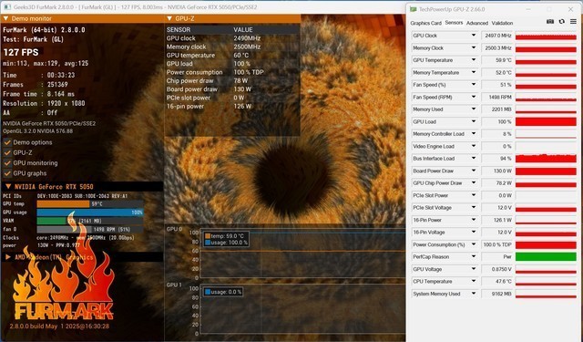Collapse the Demo monitor panel triangle
This screenshot has height=342, width=583.
pyautogui.click(x=5, y=18)
